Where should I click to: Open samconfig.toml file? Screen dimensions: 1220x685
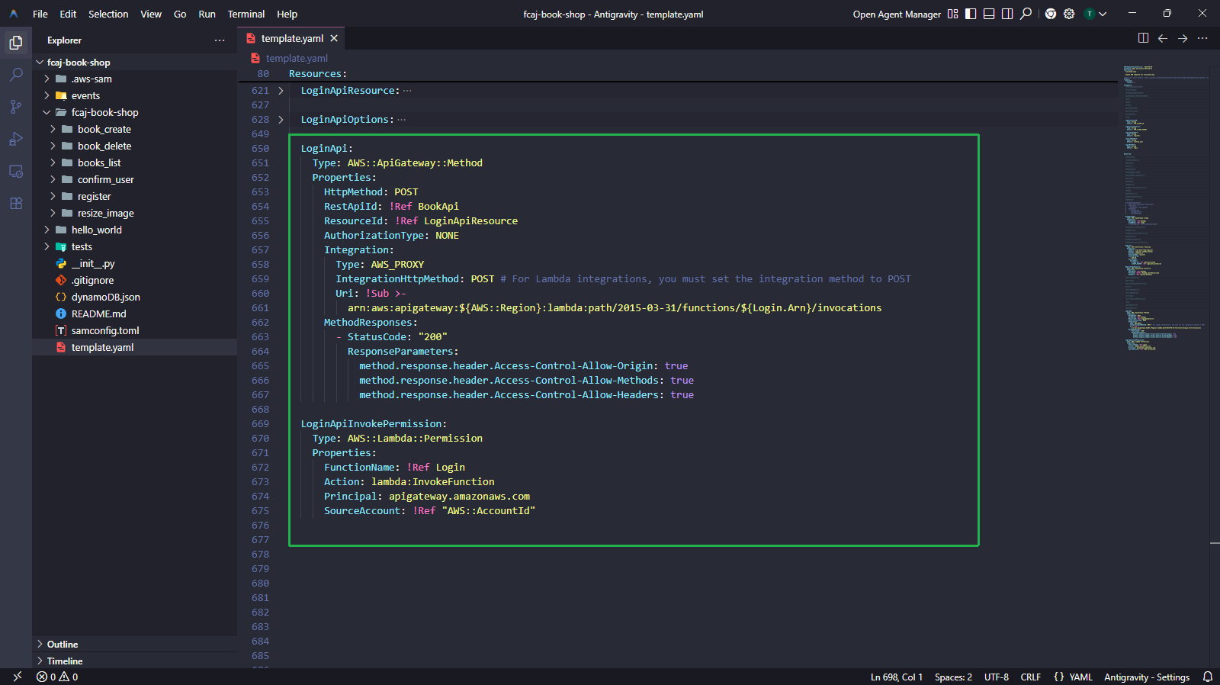[x=134, y=331]
